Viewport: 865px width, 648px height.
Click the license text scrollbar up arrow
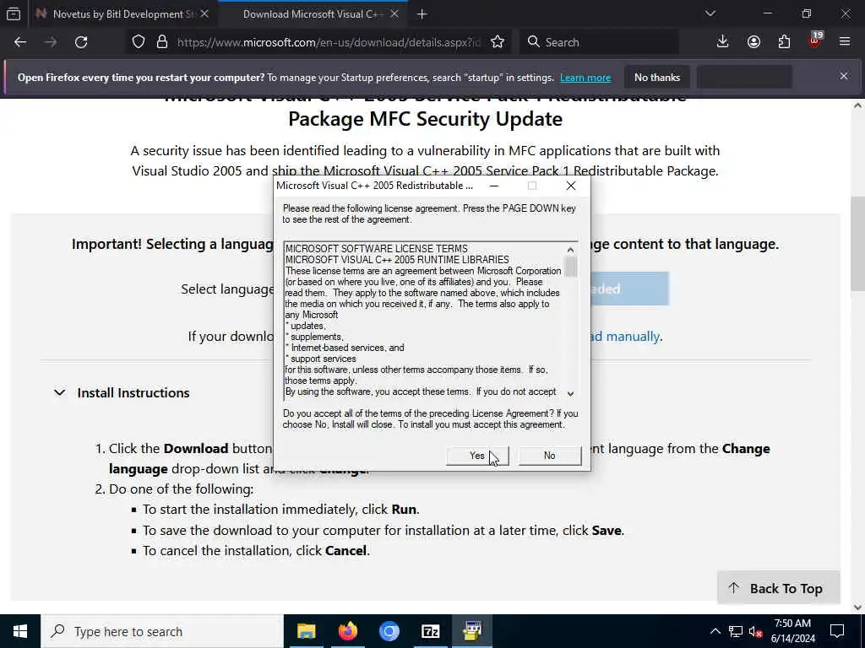click(570, 250)
